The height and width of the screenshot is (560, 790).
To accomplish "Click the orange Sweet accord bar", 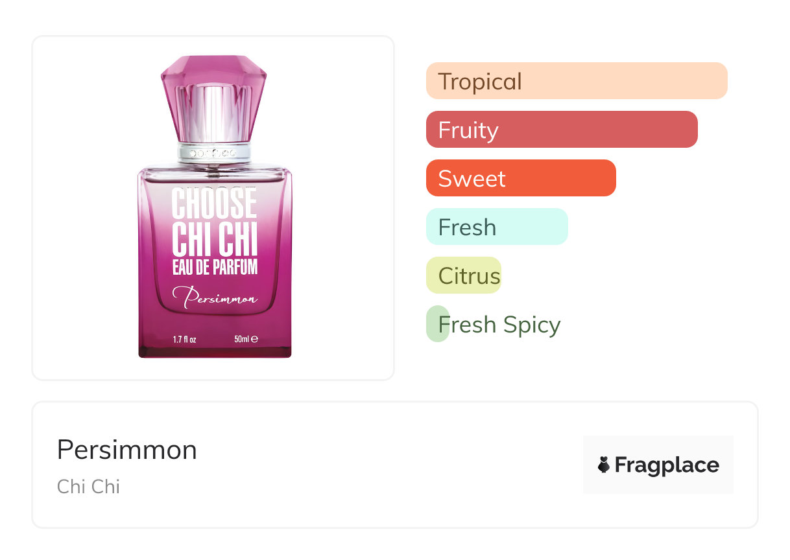I will pyautogui.click(x=520, y=178).
